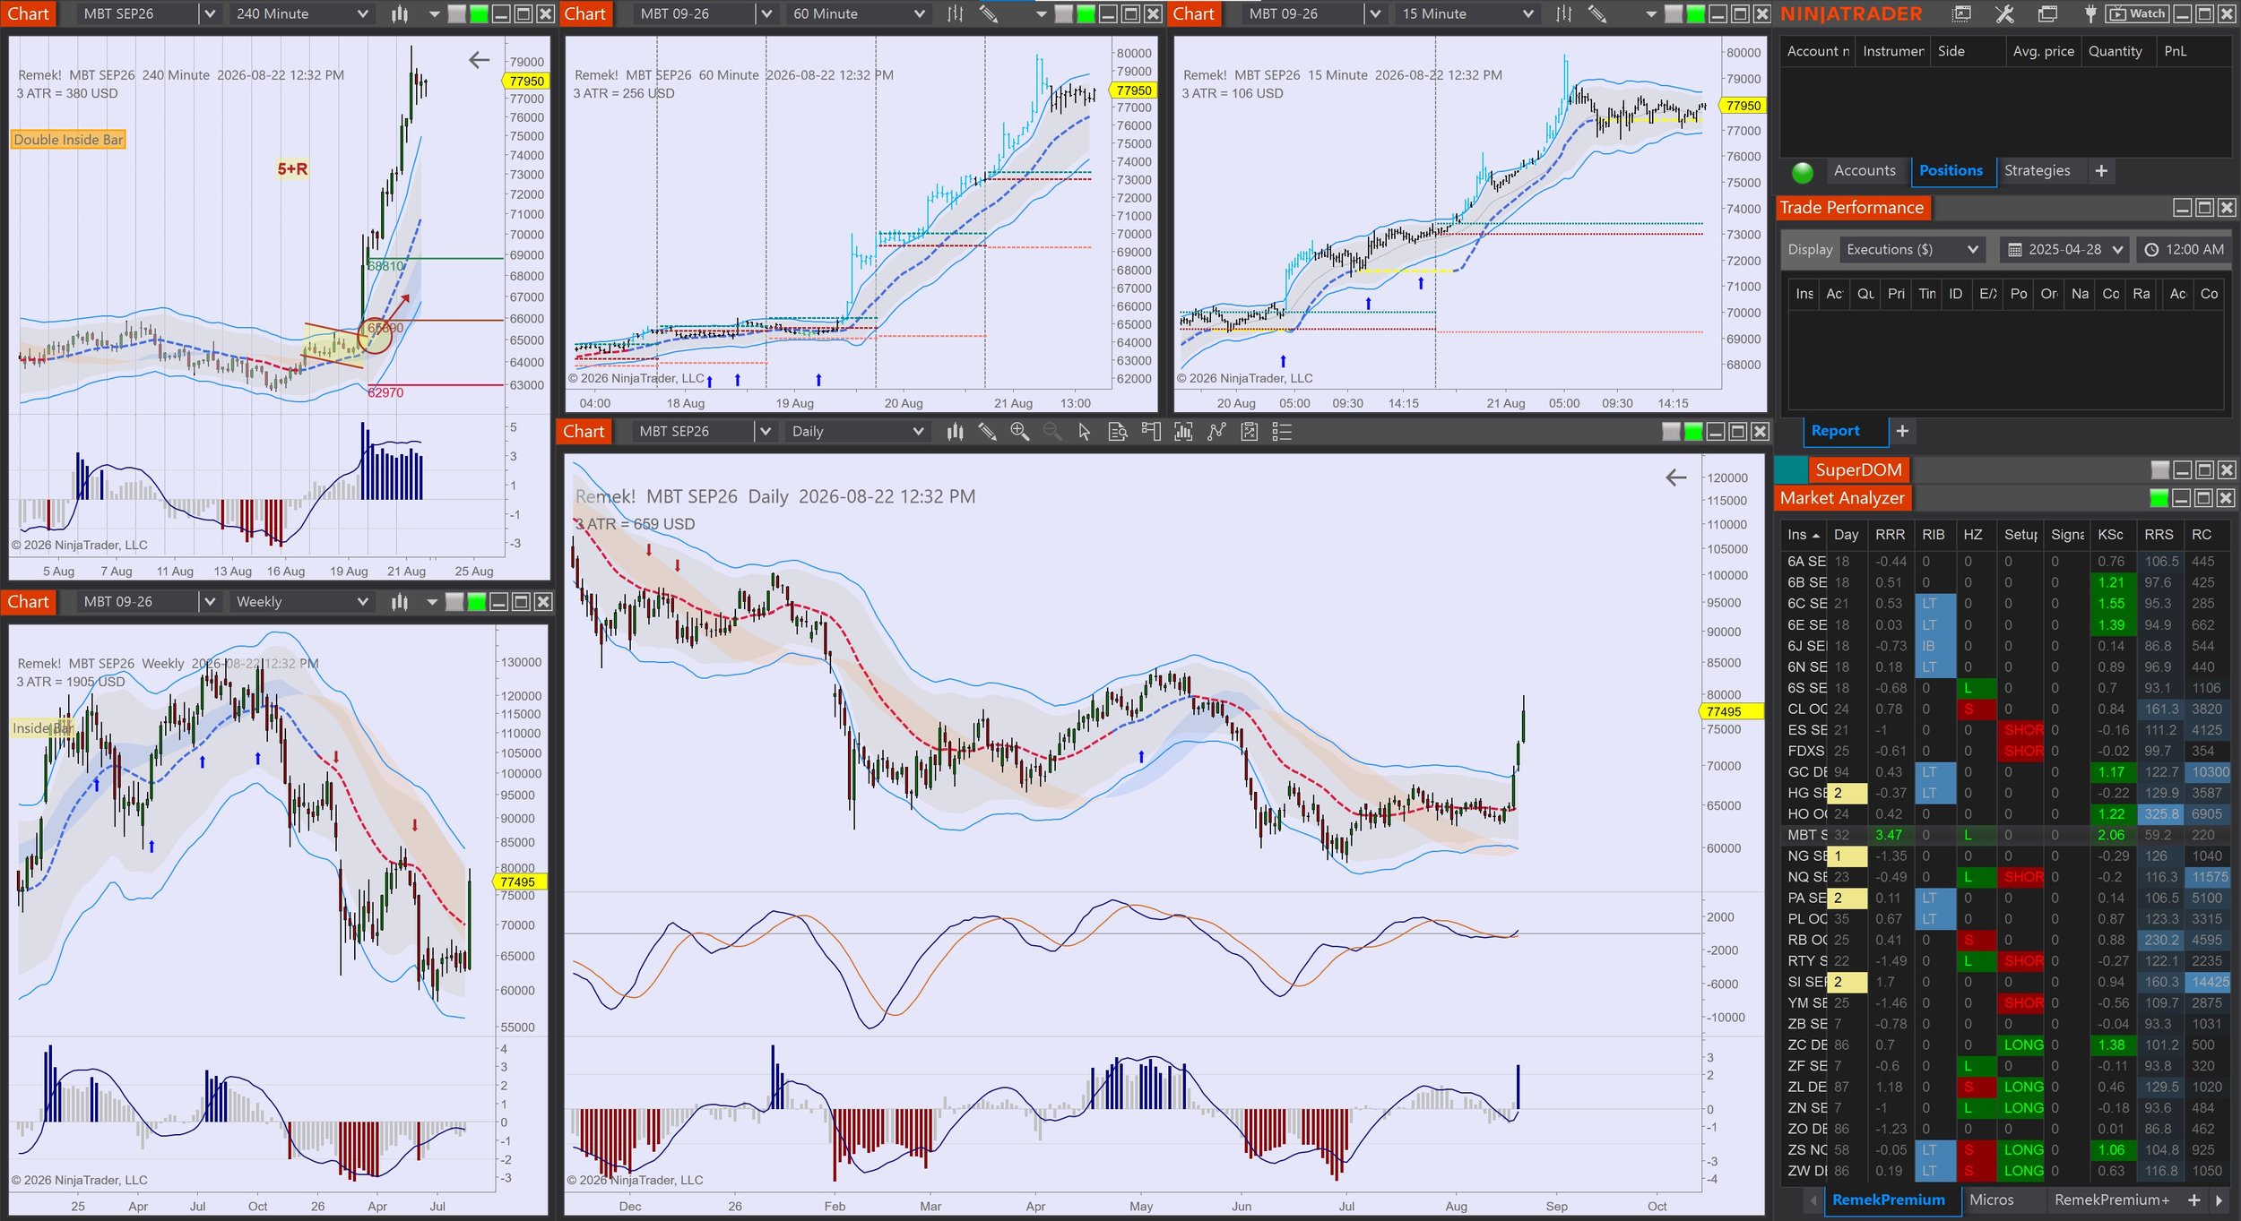Open instrument dropdown arrow in 240 Minute chart
The width and height of the screenshot is (2241, 1221).
(x=209, y=14)
